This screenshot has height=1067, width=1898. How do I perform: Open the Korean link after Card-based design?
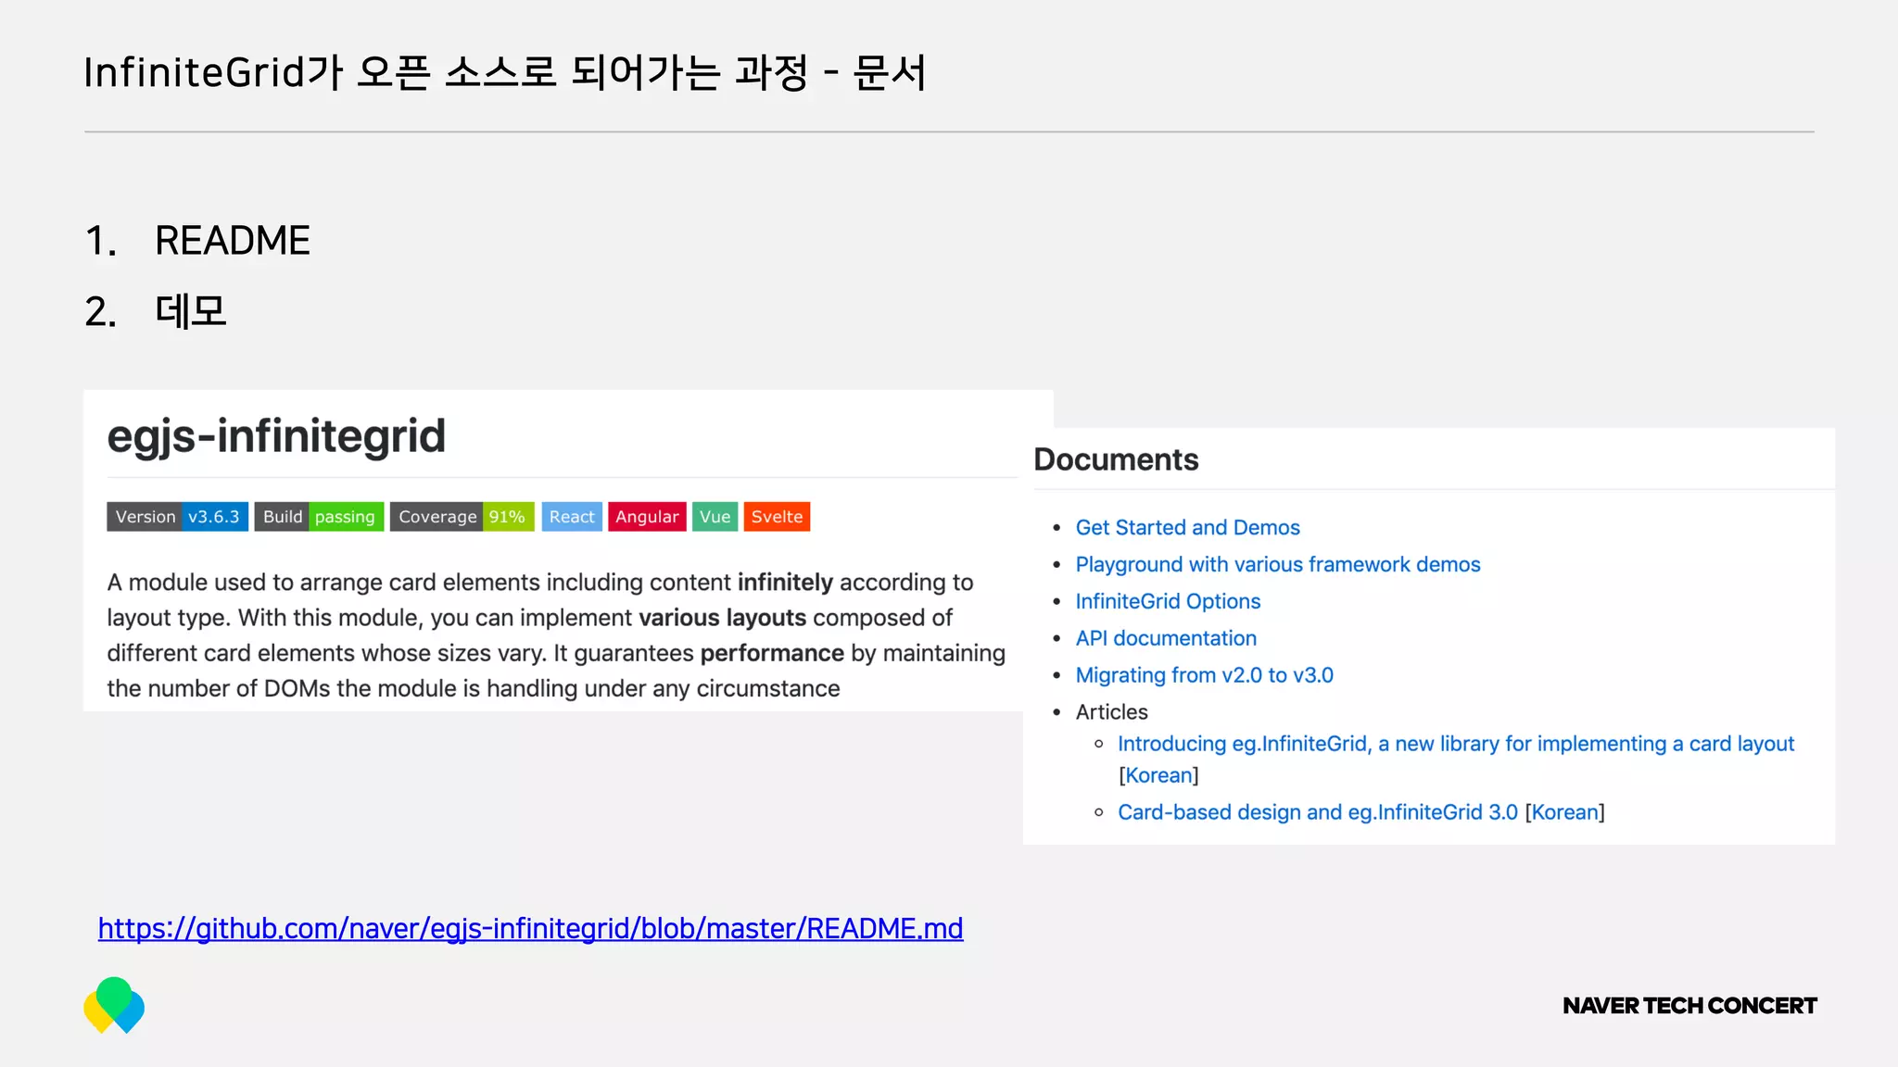click(x=1565, y=812)
